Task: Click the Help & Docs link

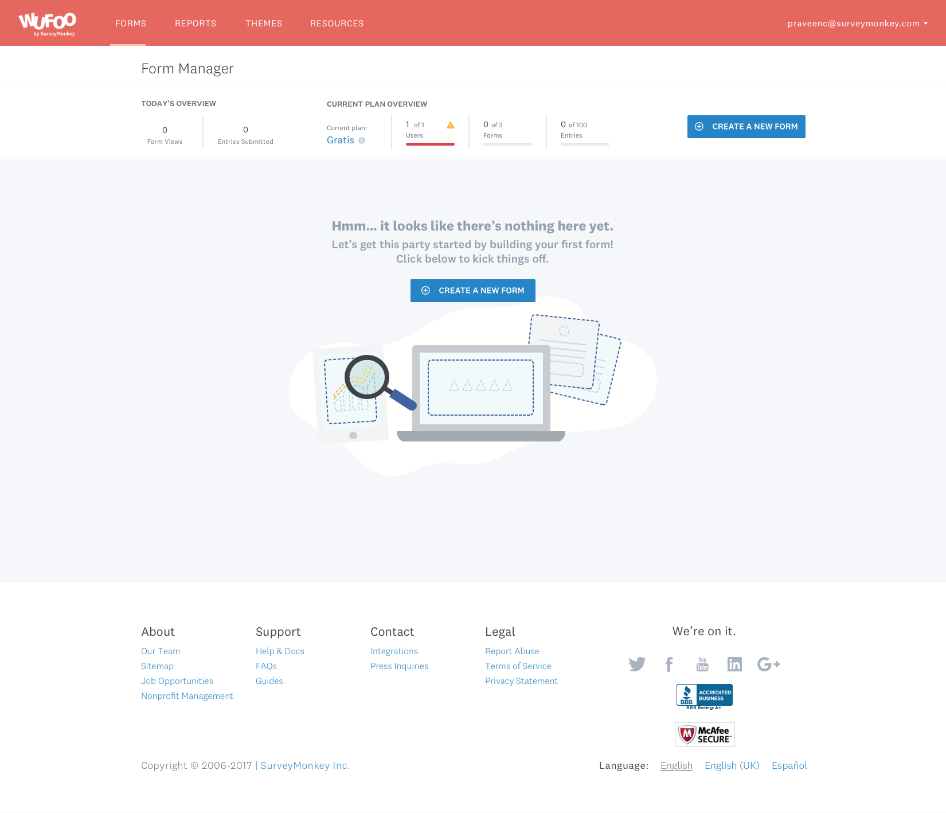Action: pos(280,651)
